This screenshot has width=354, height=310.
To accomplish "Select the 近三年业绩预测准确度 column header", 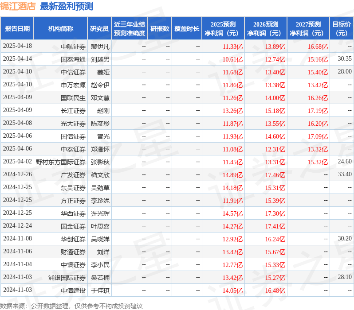I will pyautogui.click(x=130, y=29).
